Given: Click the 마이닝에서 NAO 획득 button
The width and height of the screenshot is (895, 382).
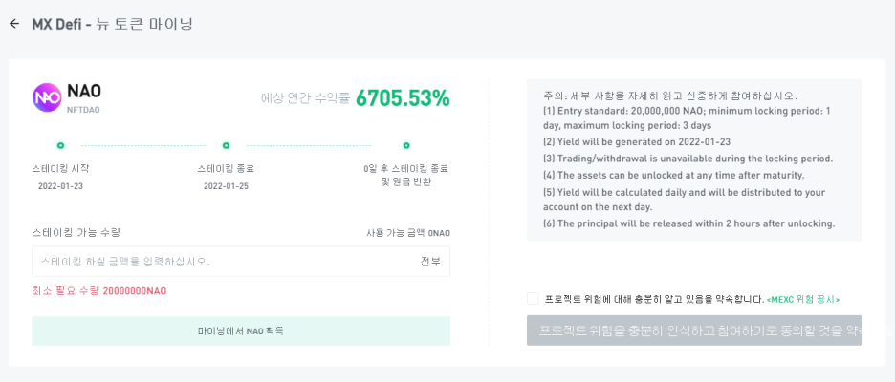Looking at the screenshot, I should pos(241,330).
